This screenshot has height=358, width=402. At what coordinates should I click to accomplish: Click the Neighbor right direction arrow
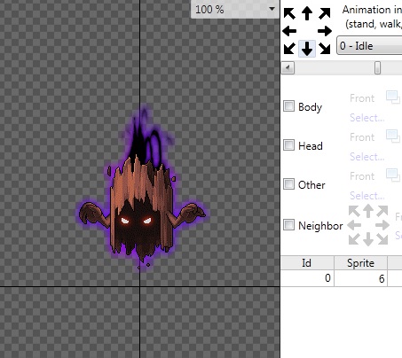pyautogui.click(x=382, y=225)
